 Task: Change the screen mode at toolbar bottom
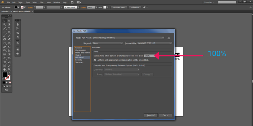pyautogui.click(x=6, y=90)
